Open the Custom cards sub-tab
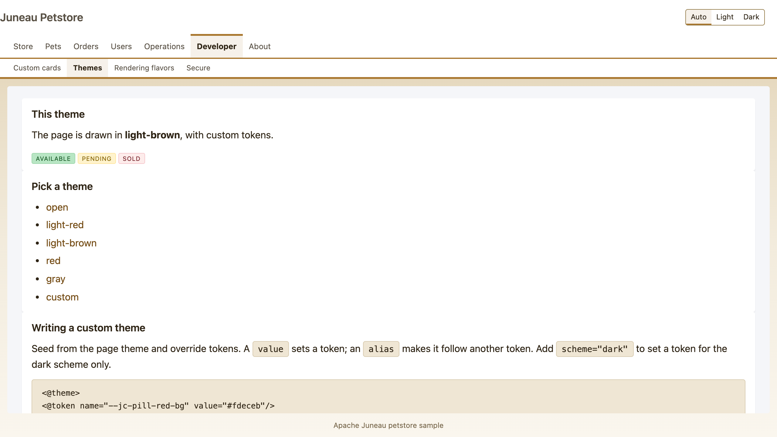The image size is (777, 437). (37, 68)
